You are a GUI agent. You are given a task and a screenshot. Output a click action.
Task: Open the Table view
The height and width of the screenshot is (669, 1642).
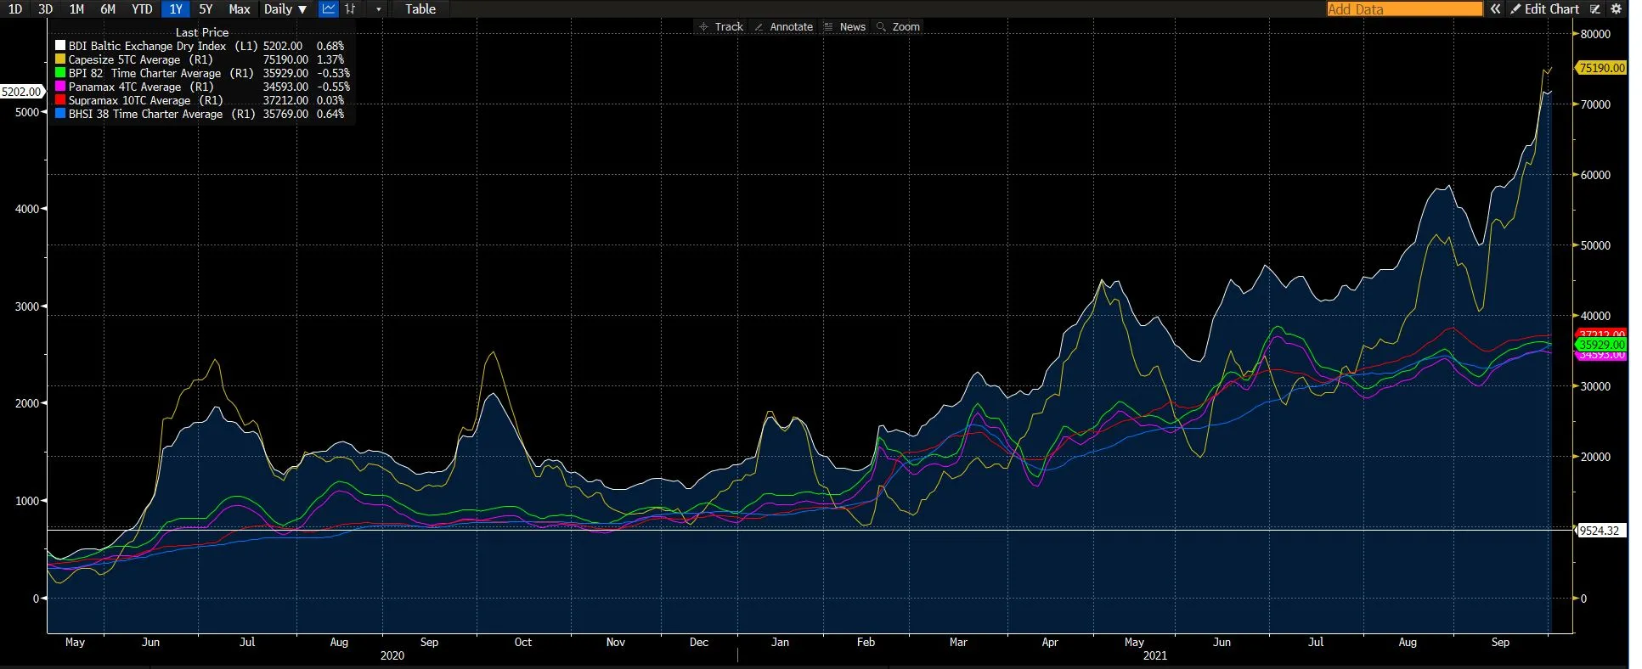point(420,9)
